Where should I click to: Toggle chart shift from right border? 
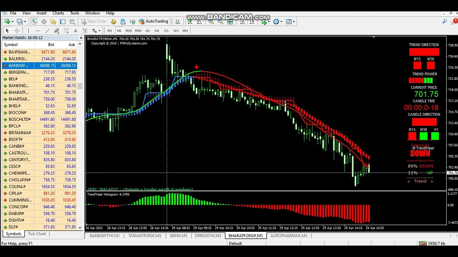(252, 21)
